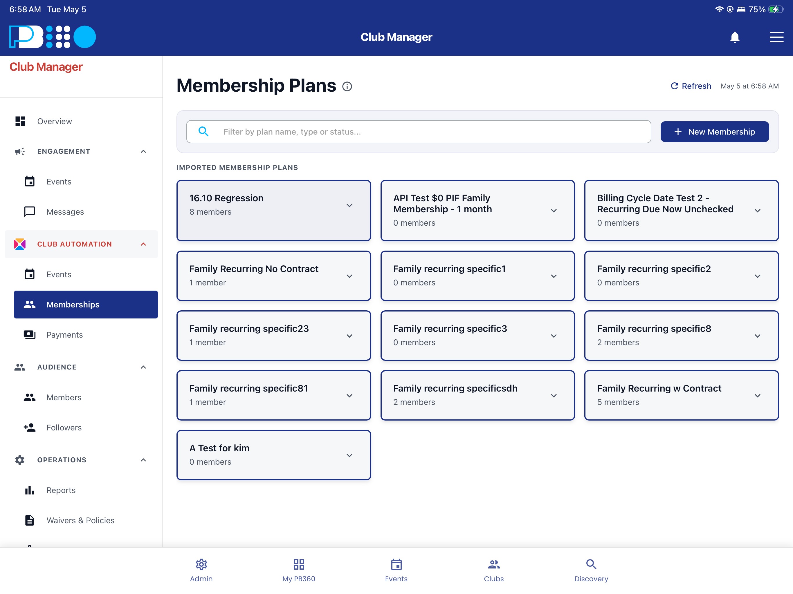Click the Club Automation logo icon
793x594 pixels.
20,244
